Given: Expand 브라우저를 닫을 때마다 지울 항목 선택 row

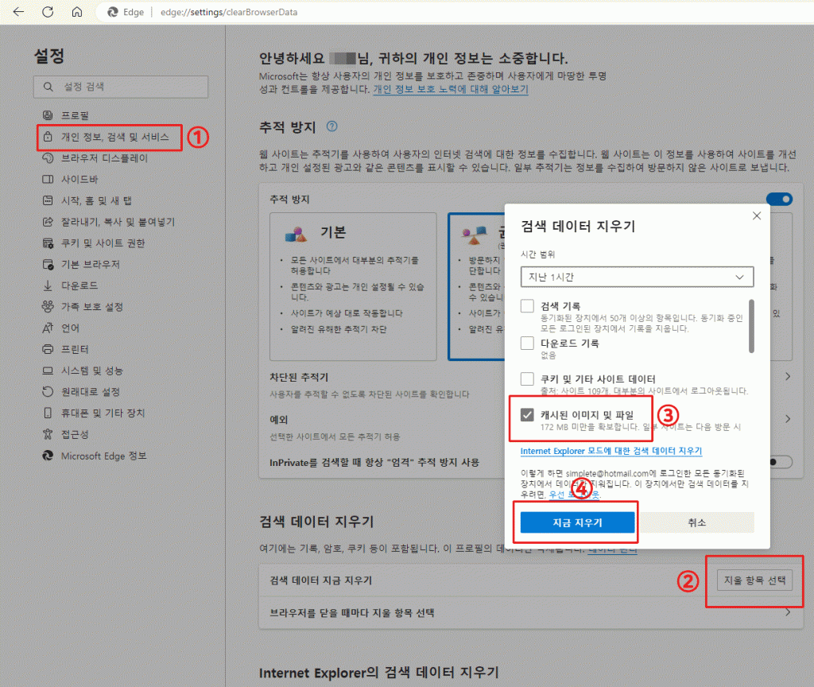Looking at the screenshot, I should point(788,613).
